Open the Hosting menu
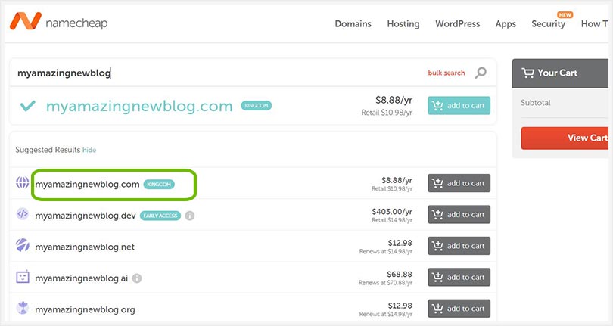The width and height of the screenshot is (613, 326). pyautogui.click(x=403, y=24)
